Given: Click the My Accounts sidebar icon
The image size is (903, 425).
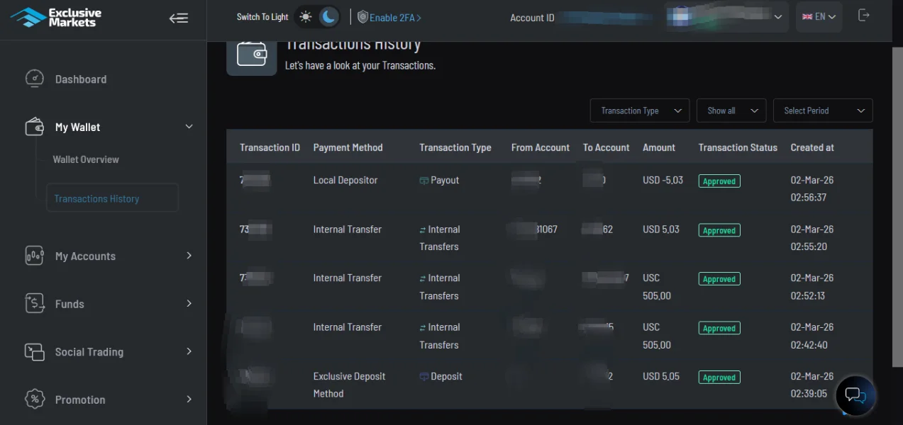Looking at the screenshot, I should tap(34, 256).
